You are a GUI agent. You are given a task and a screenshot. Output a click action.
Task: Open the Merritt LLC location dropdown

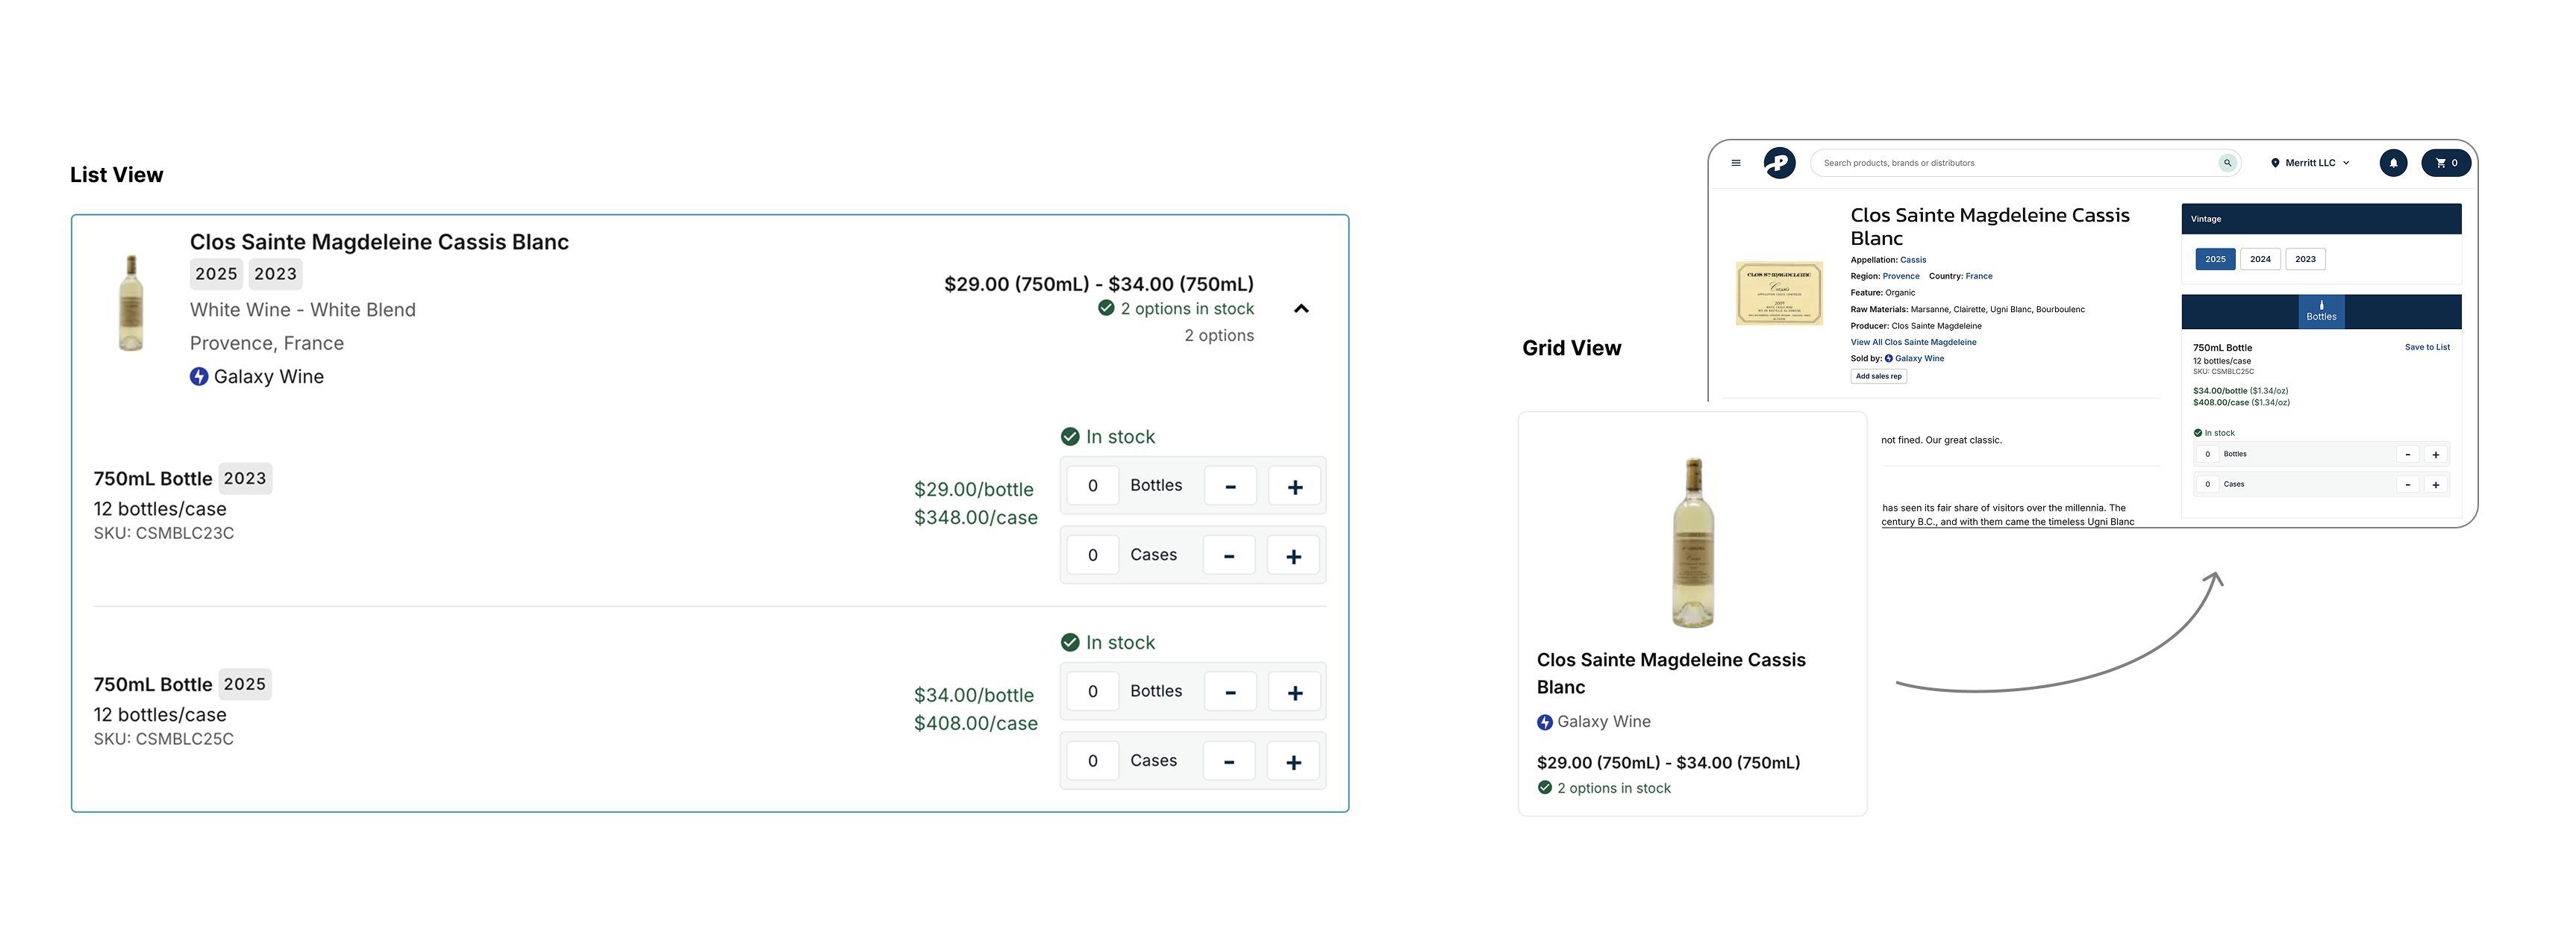[2310, 163]
